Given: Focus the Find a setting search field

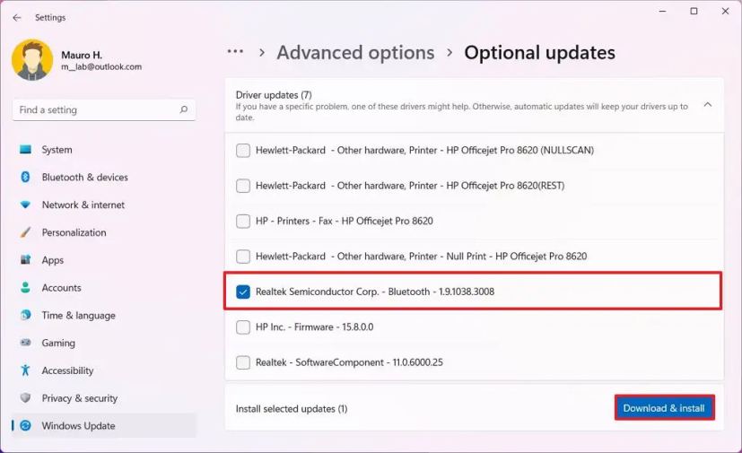Looking at the screenshot, I should coord(94,110).
